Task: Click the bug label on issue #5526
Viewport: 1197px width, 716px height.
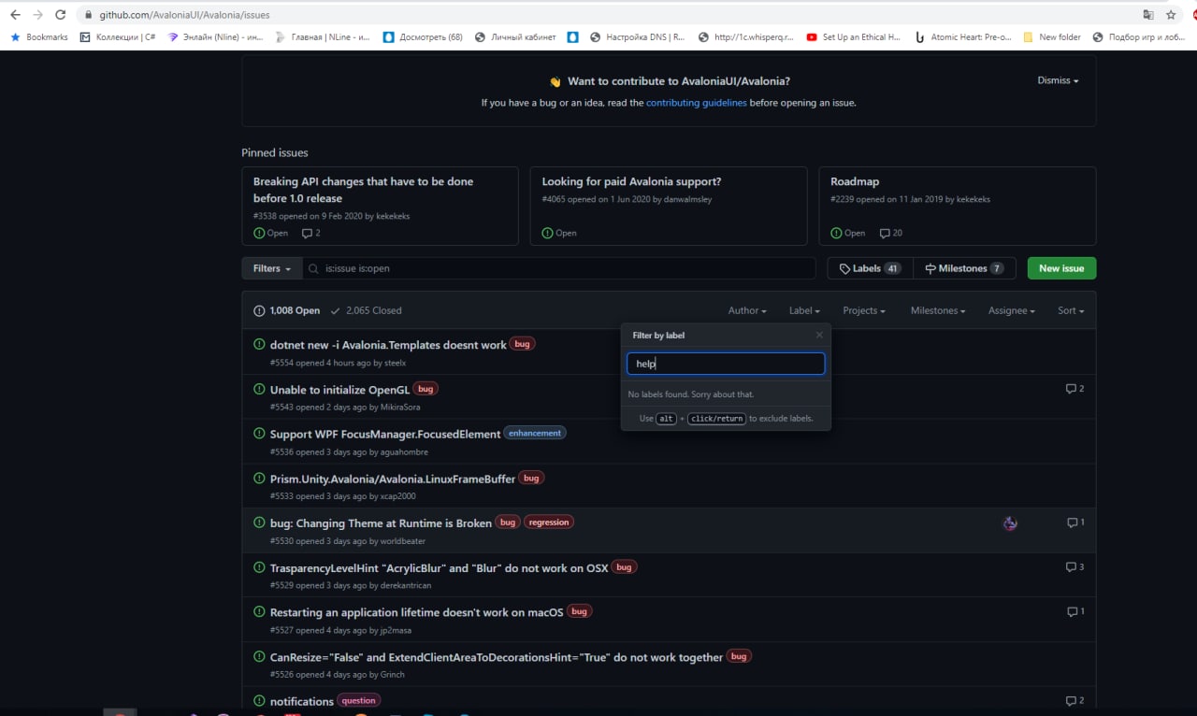Action: click(x=739, y=657)
